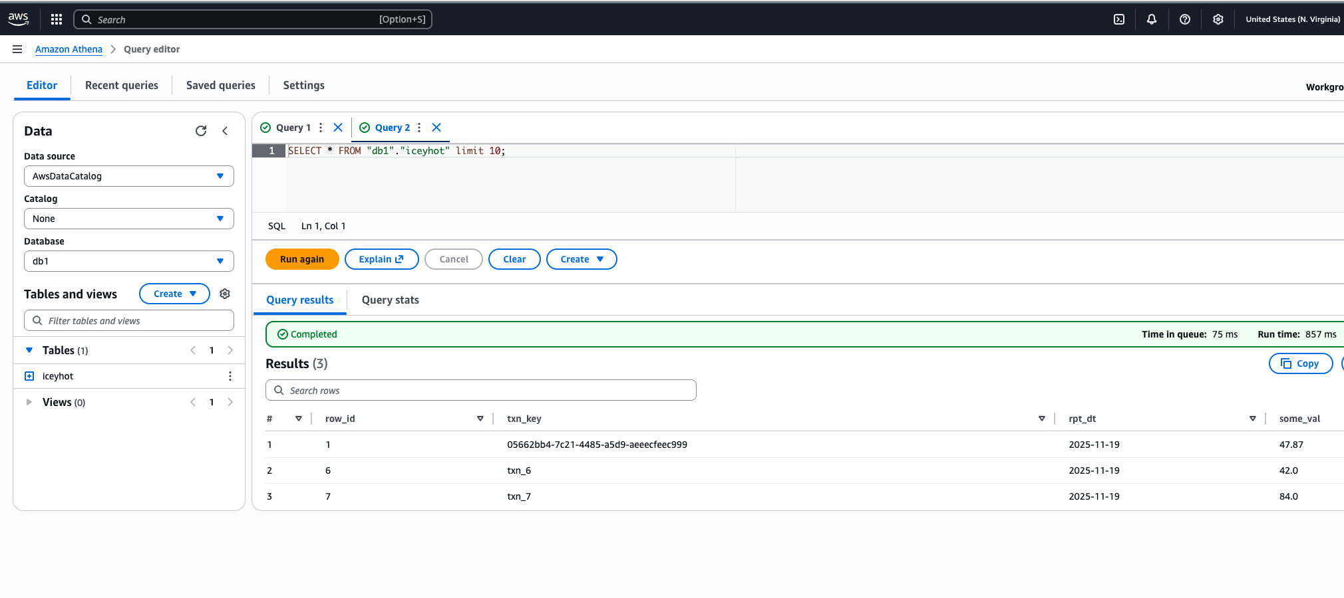Image resolution: width=1344 pixels, height=598 pixels.
Task: Refresh the Data panel
Action: pos(201,131)
